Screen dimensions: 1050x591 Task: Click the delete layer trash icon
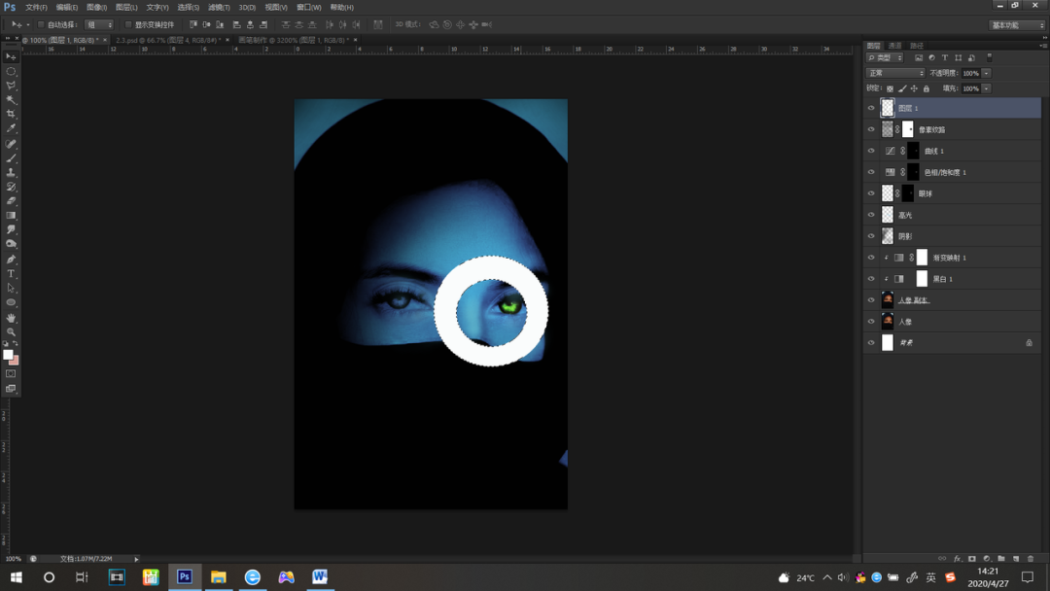pos(1031,558)
